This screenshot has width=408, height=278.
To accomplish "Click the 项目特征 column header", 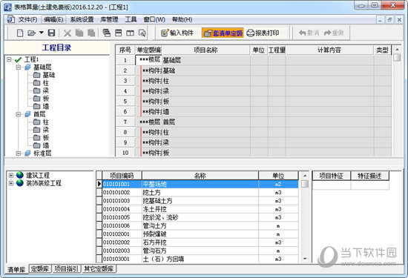I will pos(332,176).
